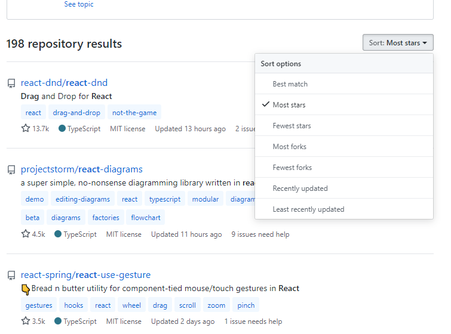Select Recently updated sort option
451x334 pixels.
point(344,188)
